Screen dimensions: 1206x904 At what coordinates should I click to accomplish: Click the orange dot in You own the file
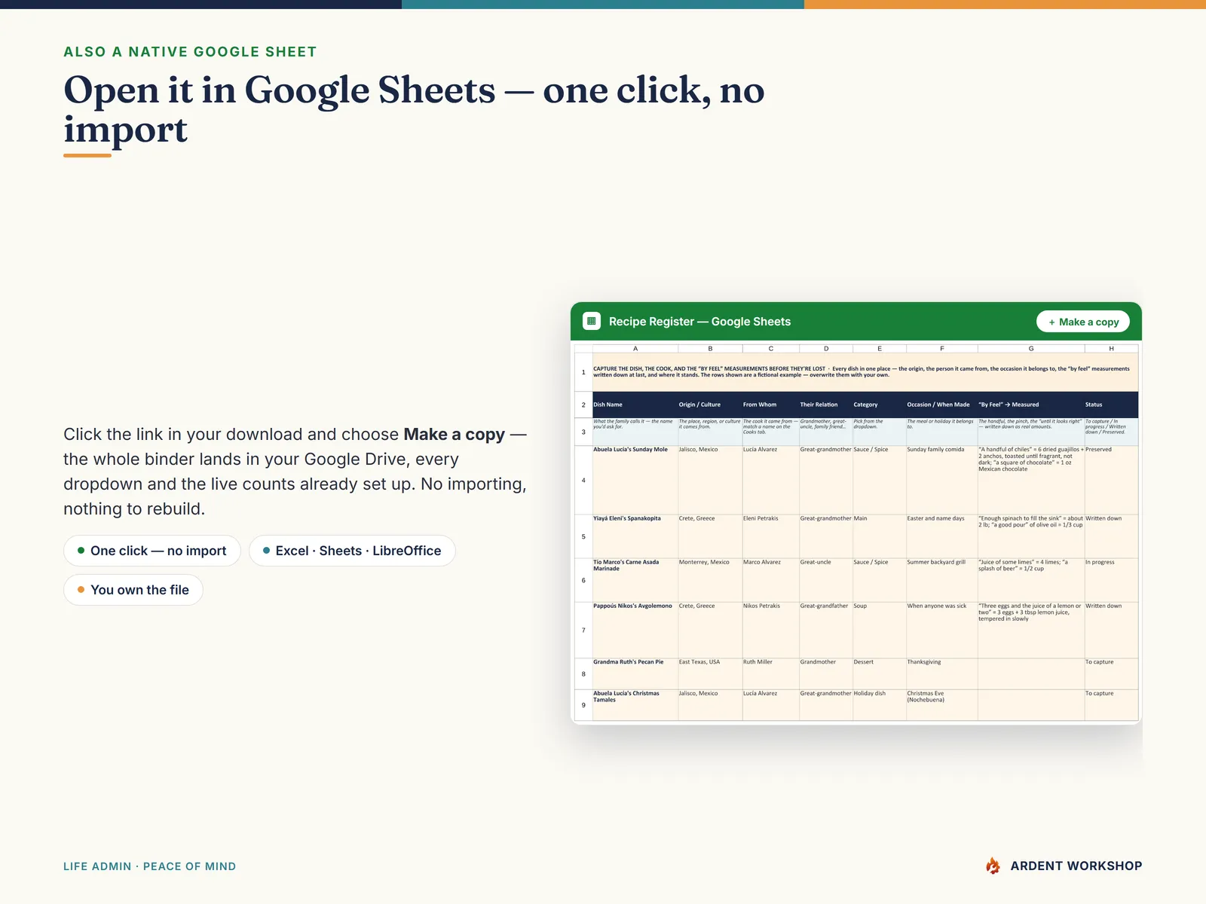tap(81, 590)
